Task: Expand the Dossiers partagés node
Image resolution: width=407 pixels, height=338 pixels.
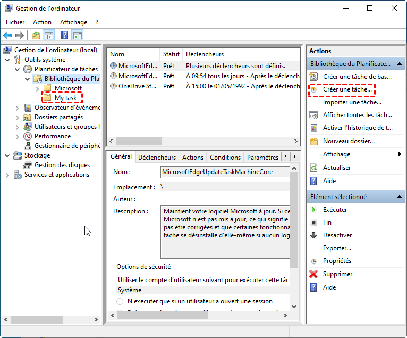Action: point(18,118)
